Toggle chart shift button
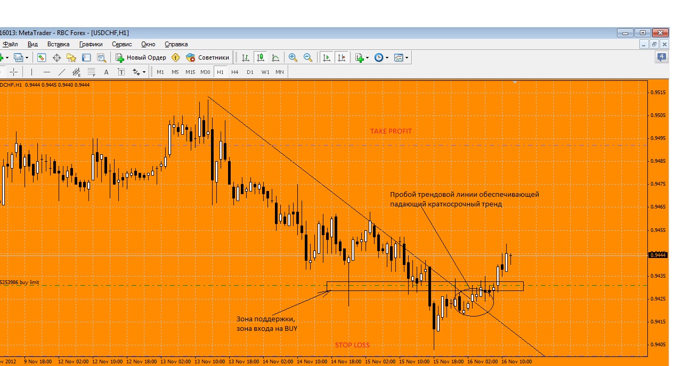The image size is (682, 366). coord(342,57)
